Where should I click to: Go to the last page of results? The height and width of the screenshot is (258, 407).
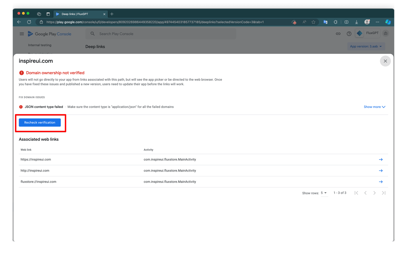[x=384, y=193]
